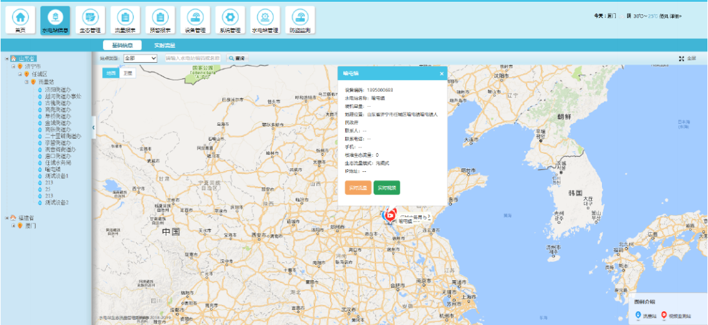Switch to the 实时流量 tab
Screen dimensions: 708x325
[164, 45]
